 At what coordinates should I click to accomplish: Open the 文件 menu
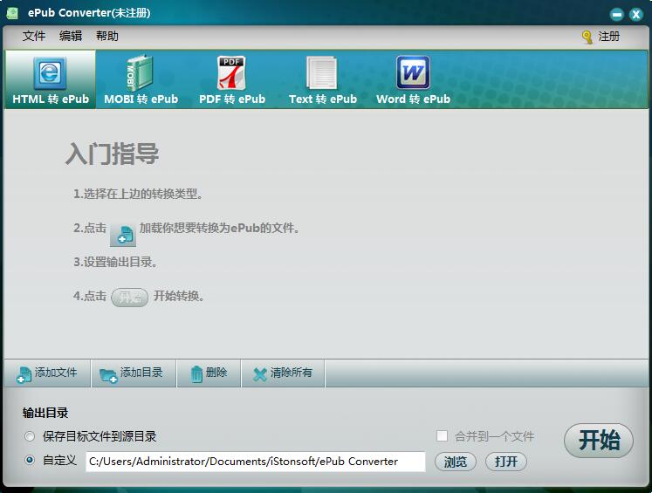click(x=34, y=37)
